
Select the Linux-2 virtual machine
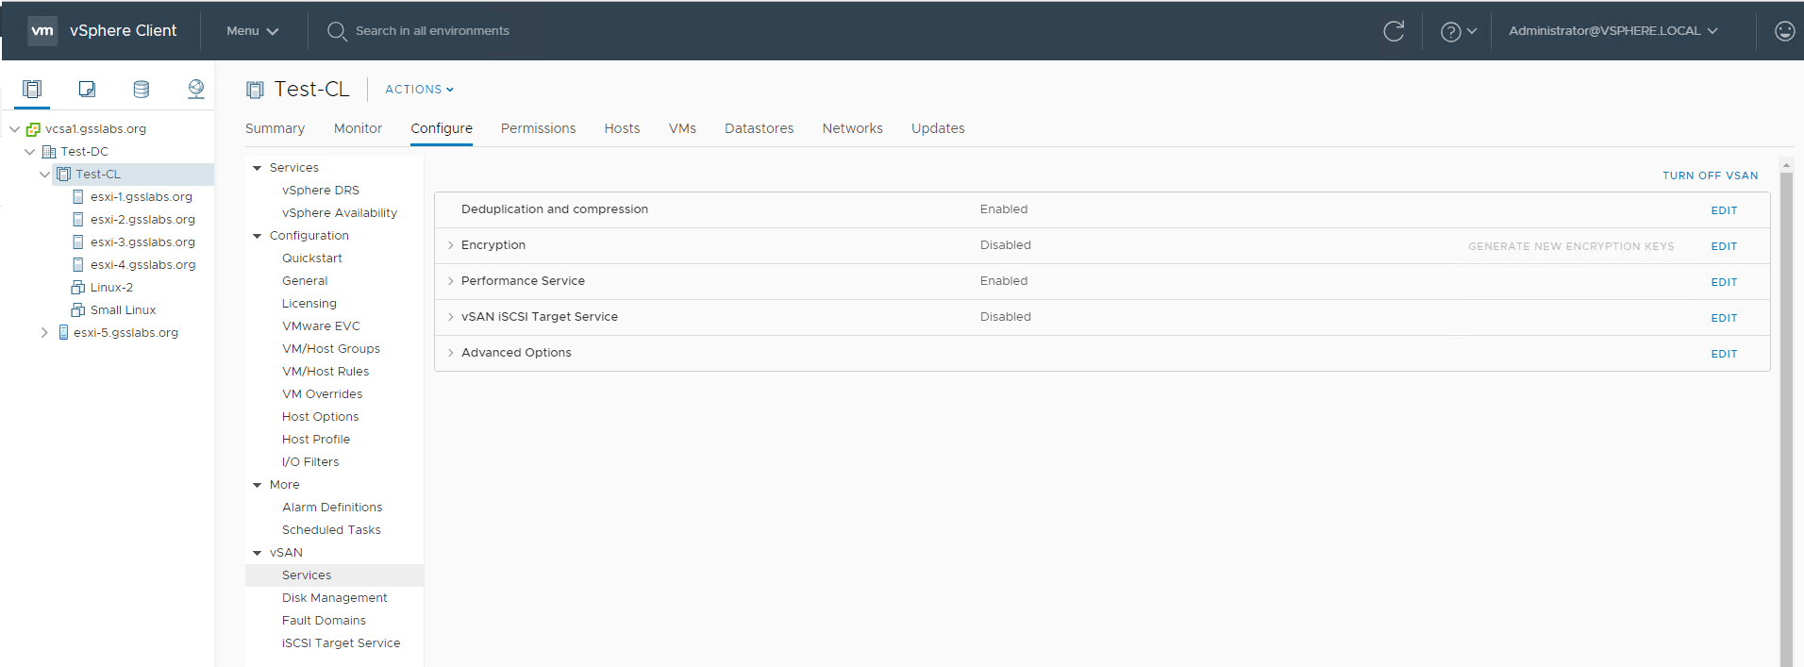tap(111, 288)
